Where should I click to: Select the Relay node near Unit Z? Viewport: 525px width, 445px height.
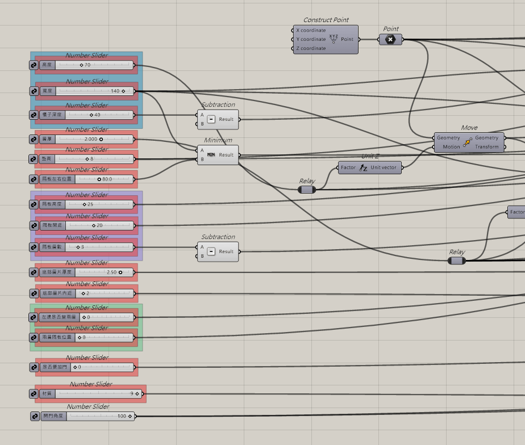tap(307, 190)
